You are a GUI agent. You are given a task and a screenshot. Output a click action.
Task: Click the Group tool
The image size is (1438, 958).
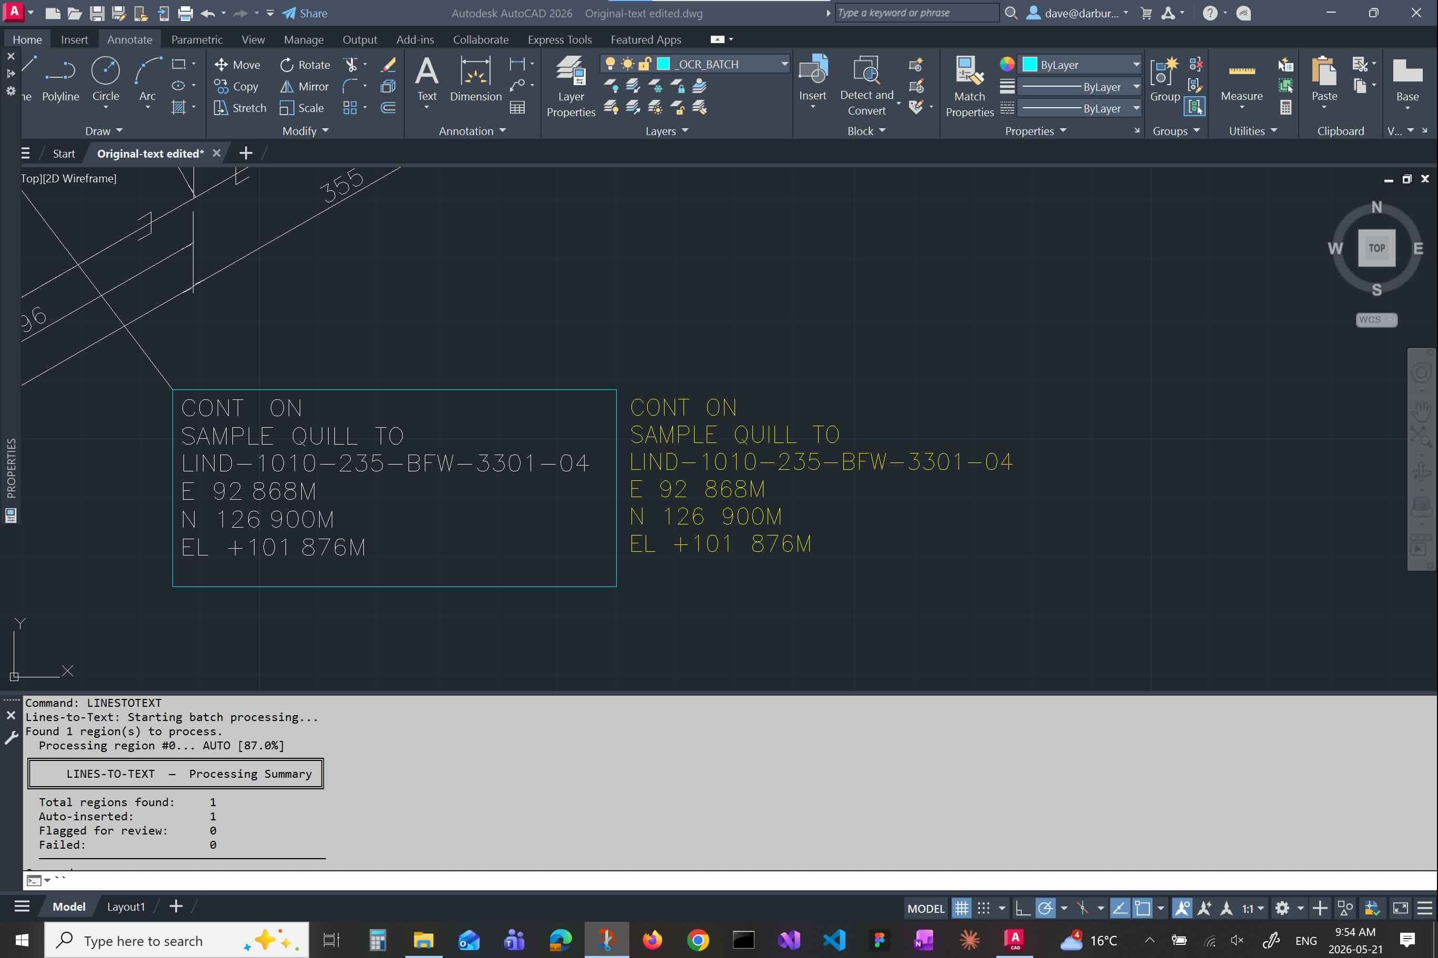1165,79
